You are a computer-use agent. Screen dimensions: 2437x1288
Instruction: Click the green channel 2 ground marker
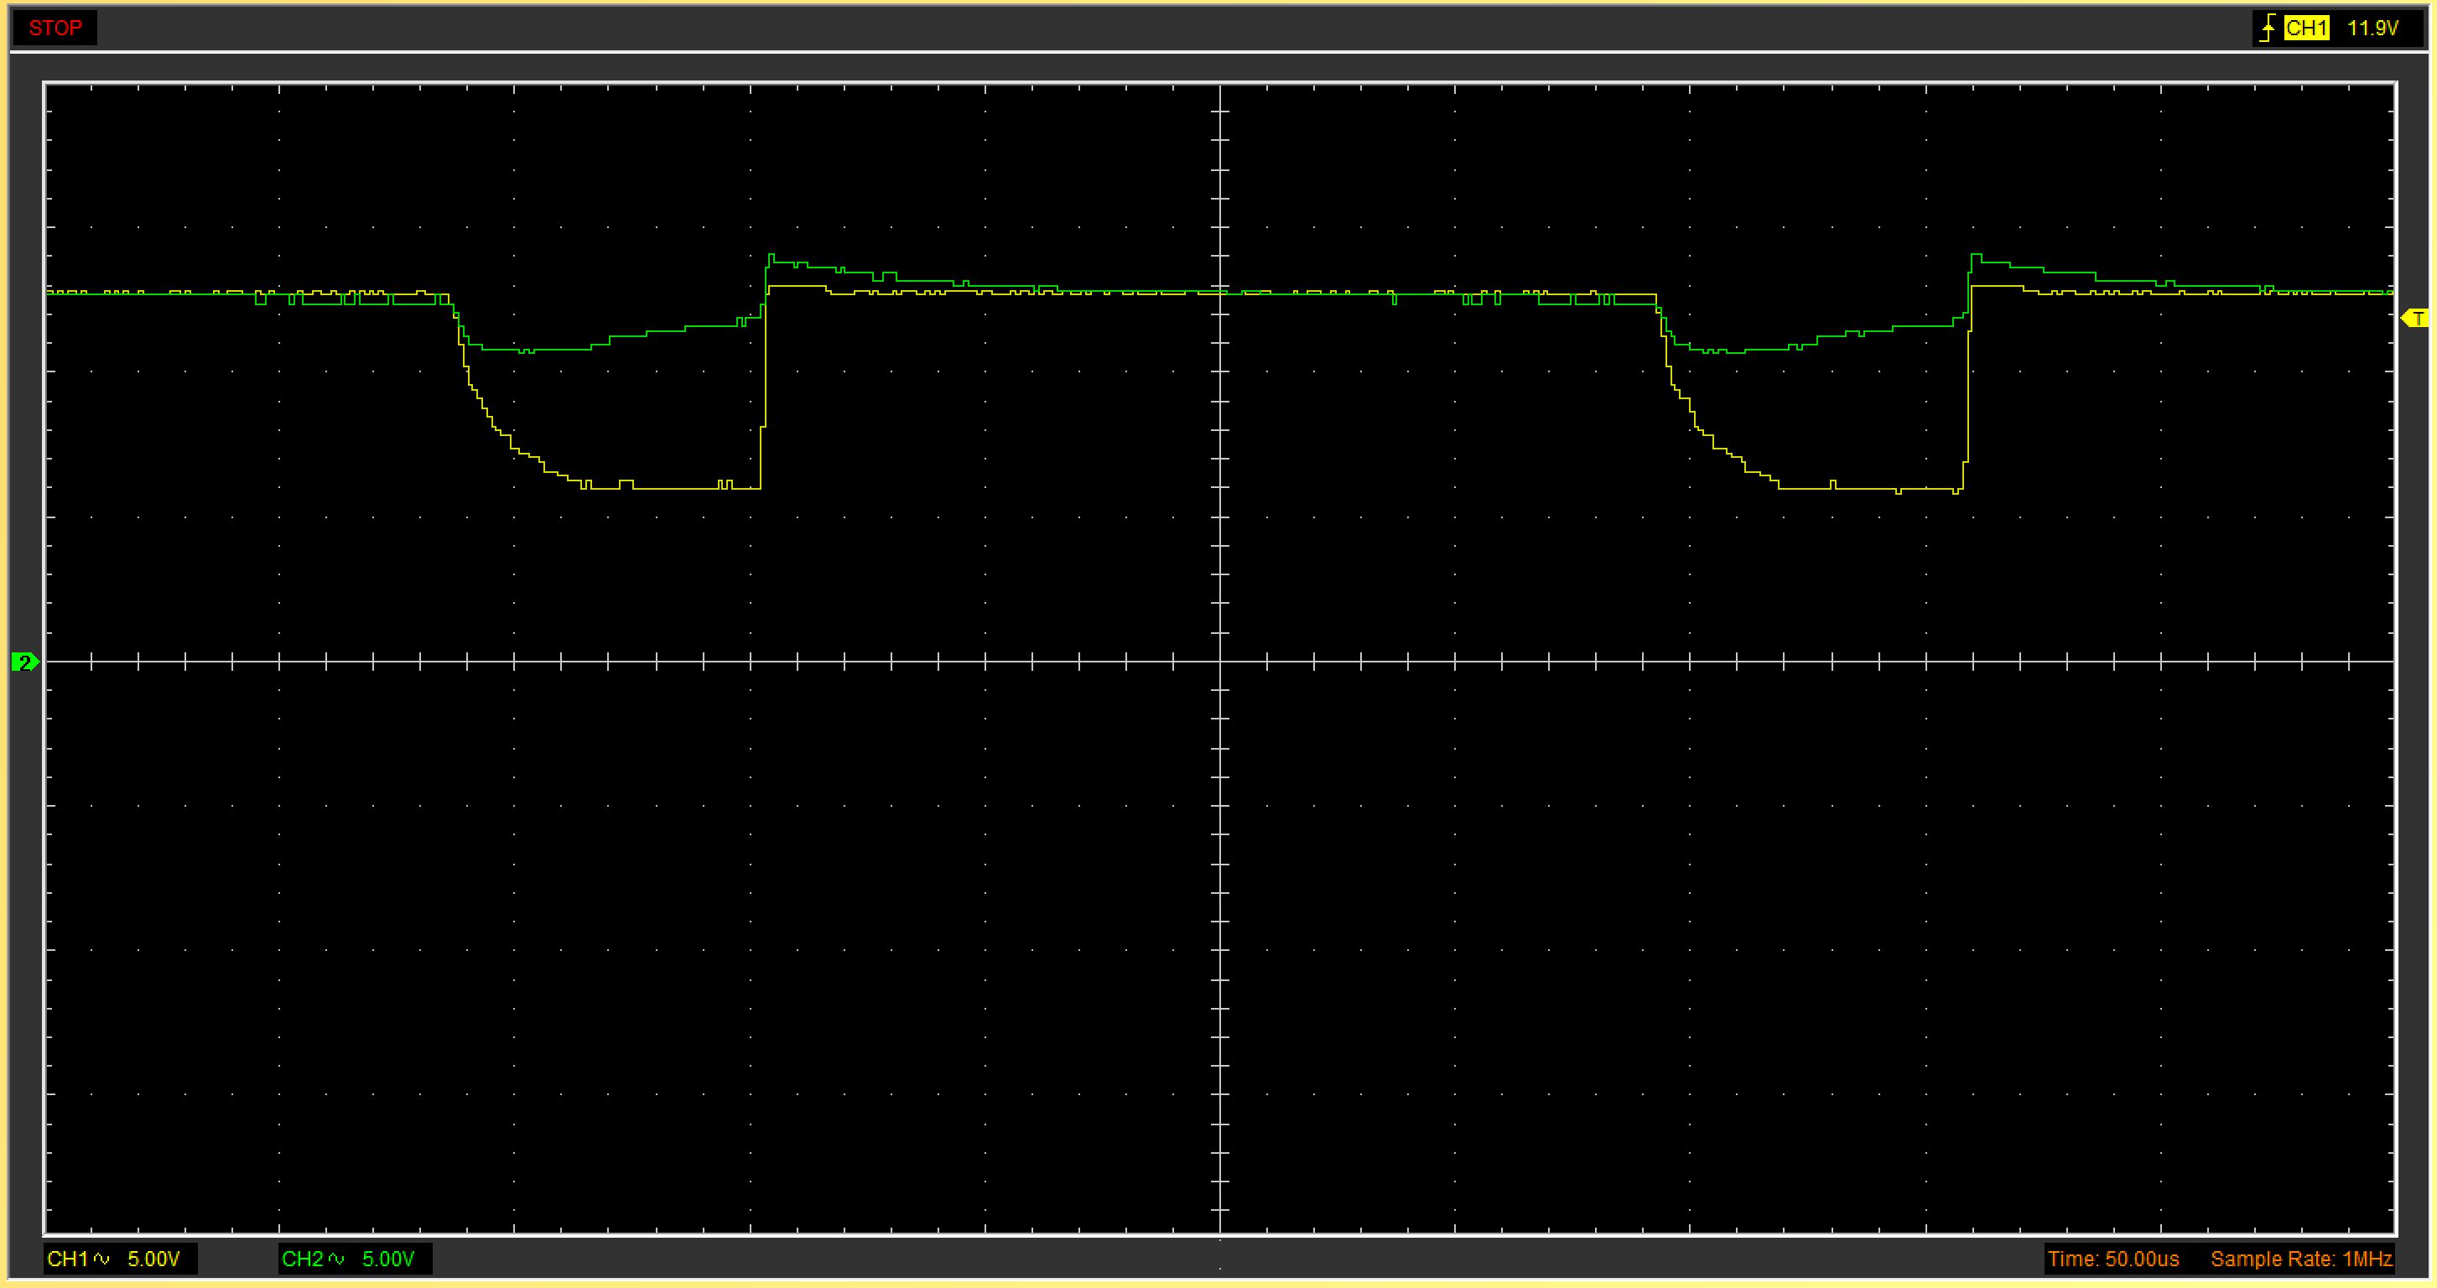point(23,662)
